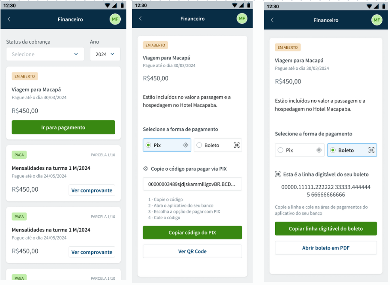Select Pix radio option on right screen
The height and width of the screenshot is (285, 390).
point(299,150)
